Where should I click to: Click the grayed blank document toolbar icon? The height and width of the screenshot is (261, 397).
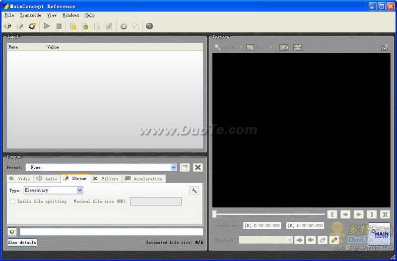click(x=97, y=26)
